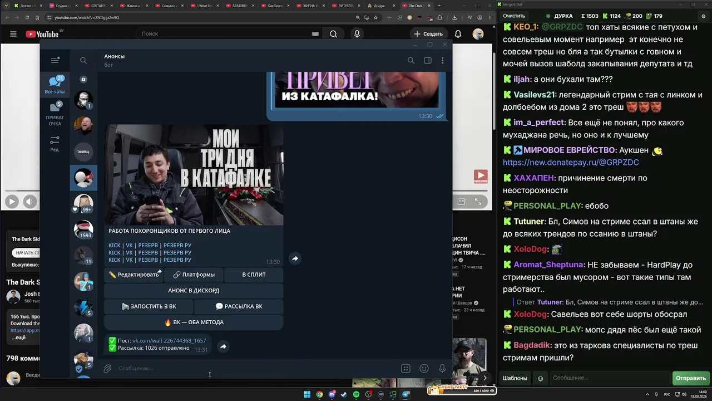
Task: Start YouTube voice search
Action: (x=357, y=34)
